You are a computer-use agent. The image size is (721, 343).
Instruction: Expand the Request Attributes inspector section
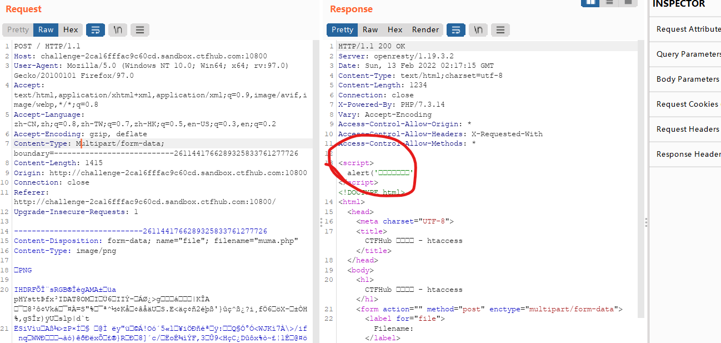click(685, 29)
